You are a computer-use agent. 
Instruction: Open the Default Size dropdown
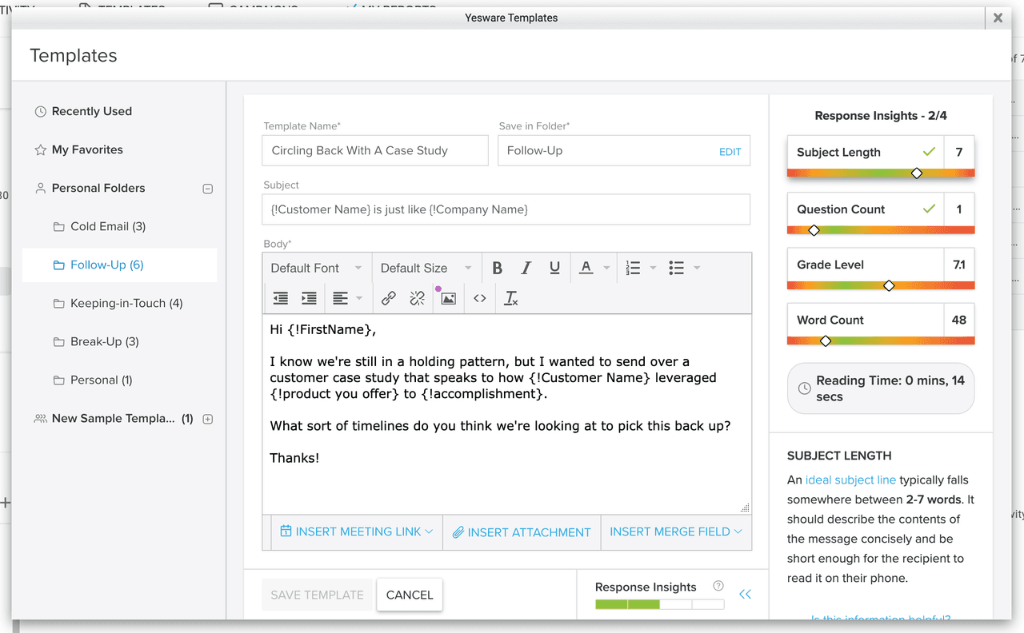pos(426,269)
